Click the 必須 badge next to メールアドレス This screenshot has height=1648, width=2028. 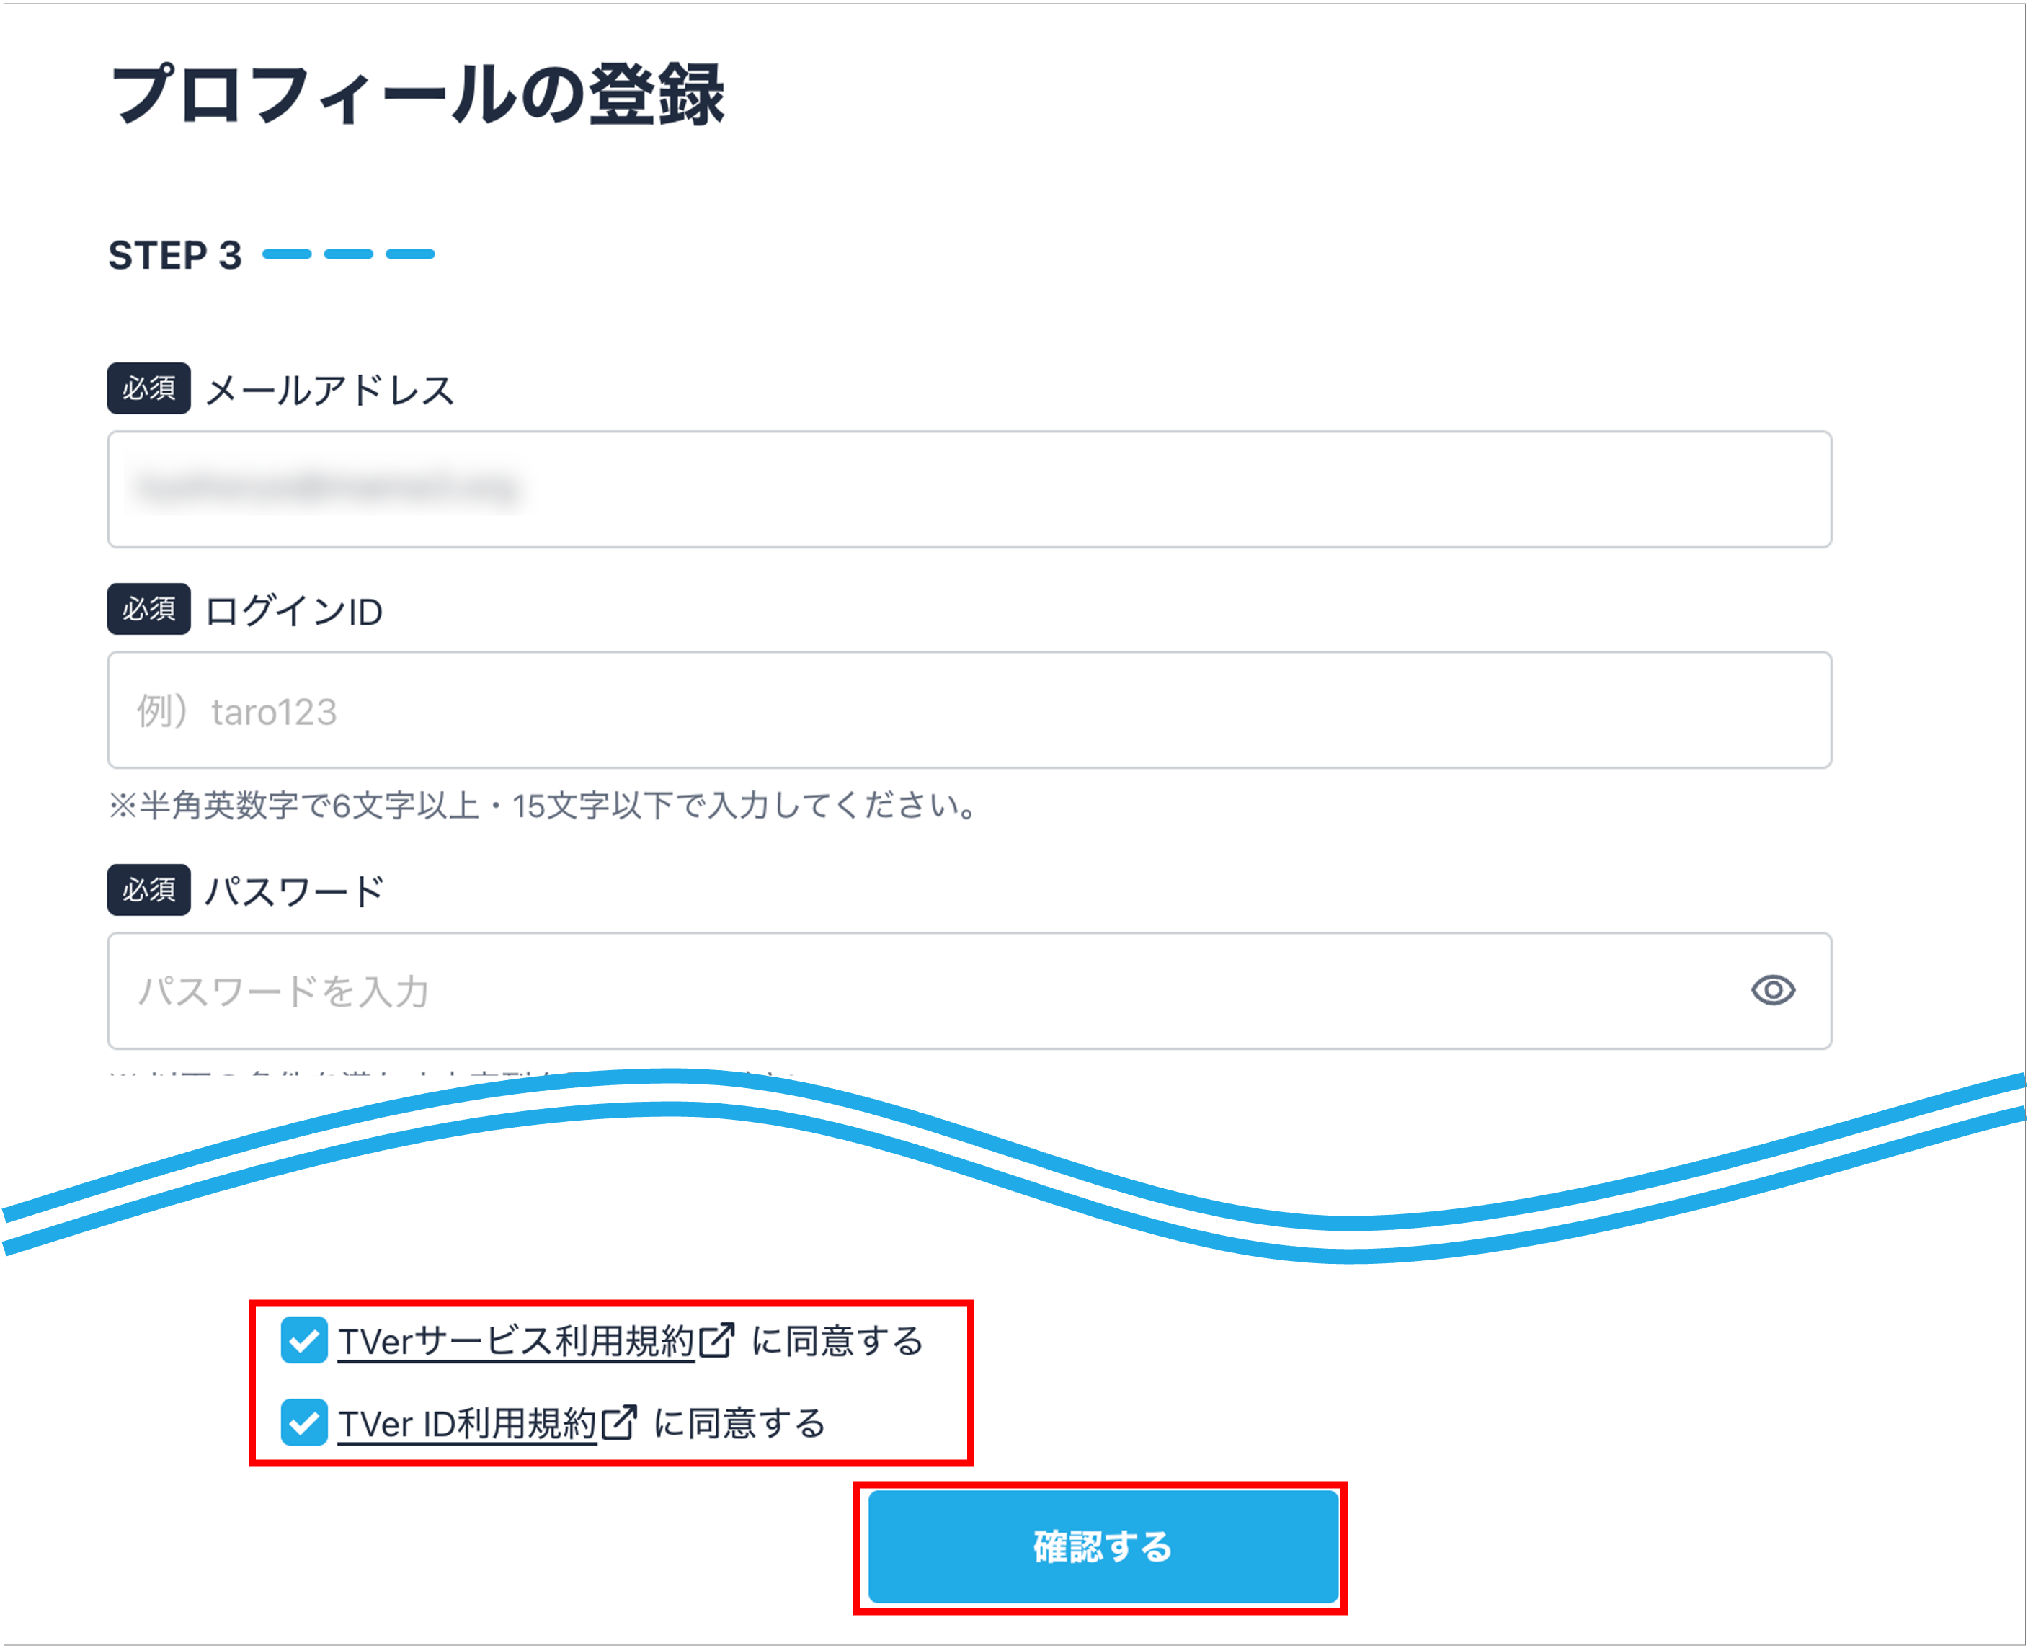[149, 388]
